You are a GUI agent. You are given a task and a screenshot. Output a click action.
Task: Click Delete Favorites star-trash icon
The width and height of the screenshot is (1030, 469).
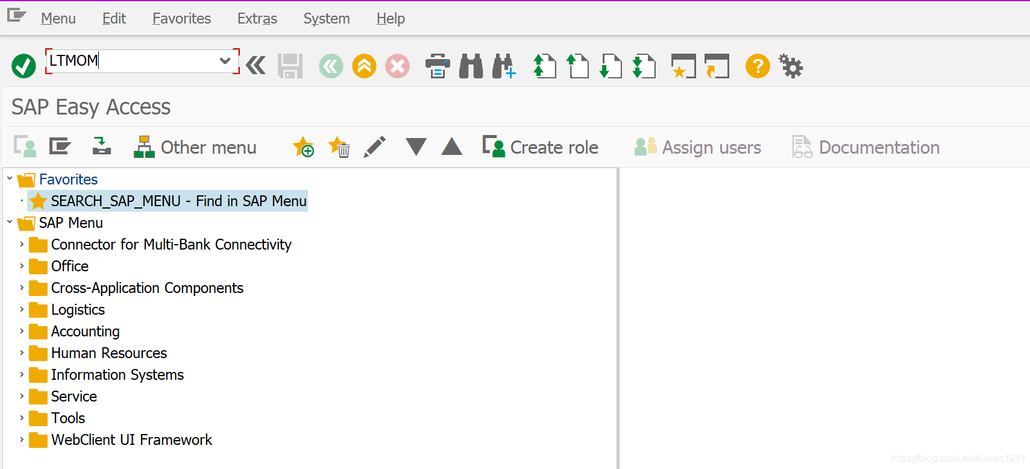coord(339,146)
